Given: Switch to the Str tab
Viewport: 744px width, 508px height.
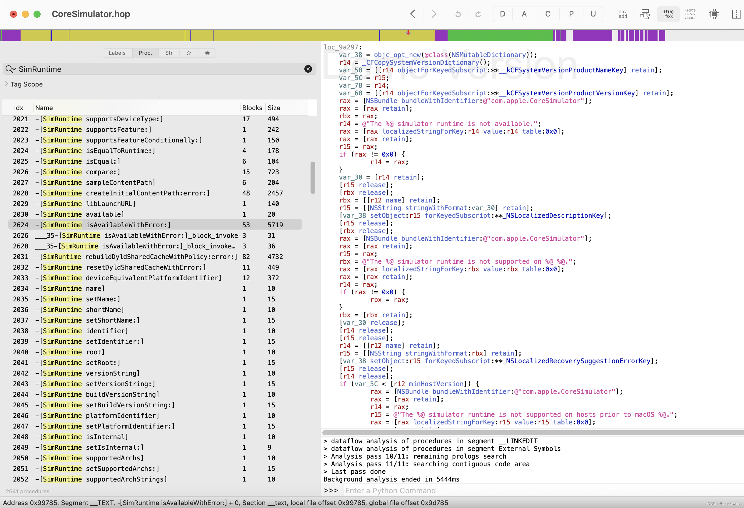Looking at the screenshot, I should pos(169,53).
